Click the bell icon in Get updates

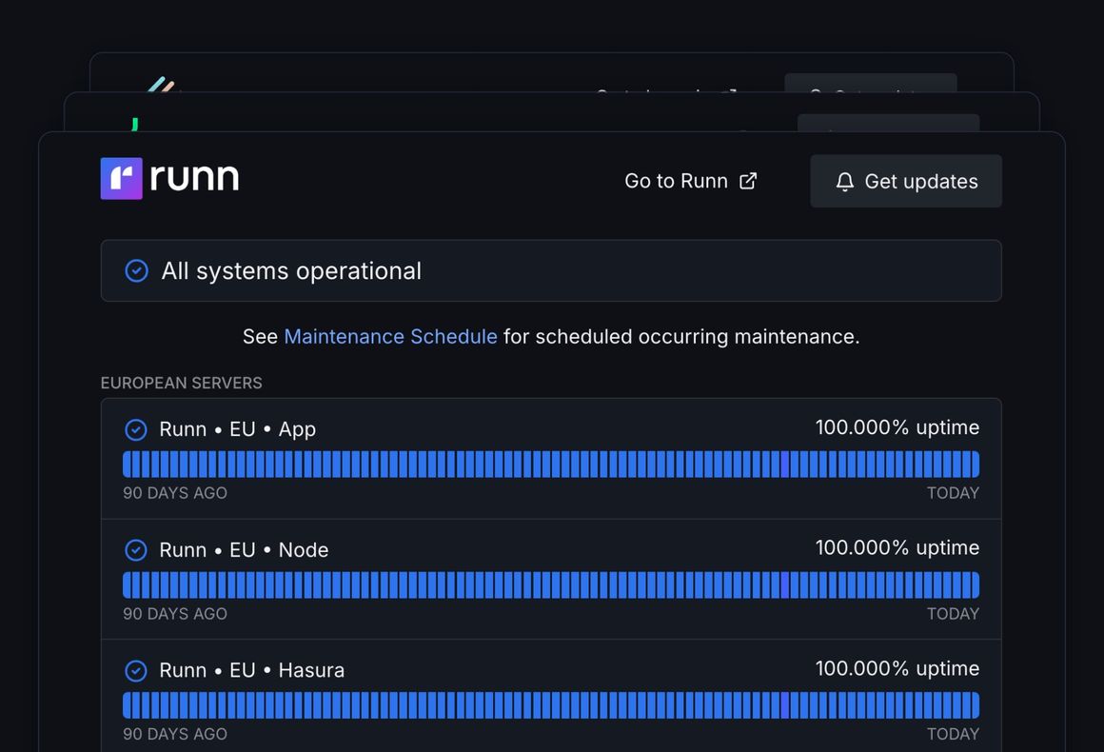[x=845, y=182]
